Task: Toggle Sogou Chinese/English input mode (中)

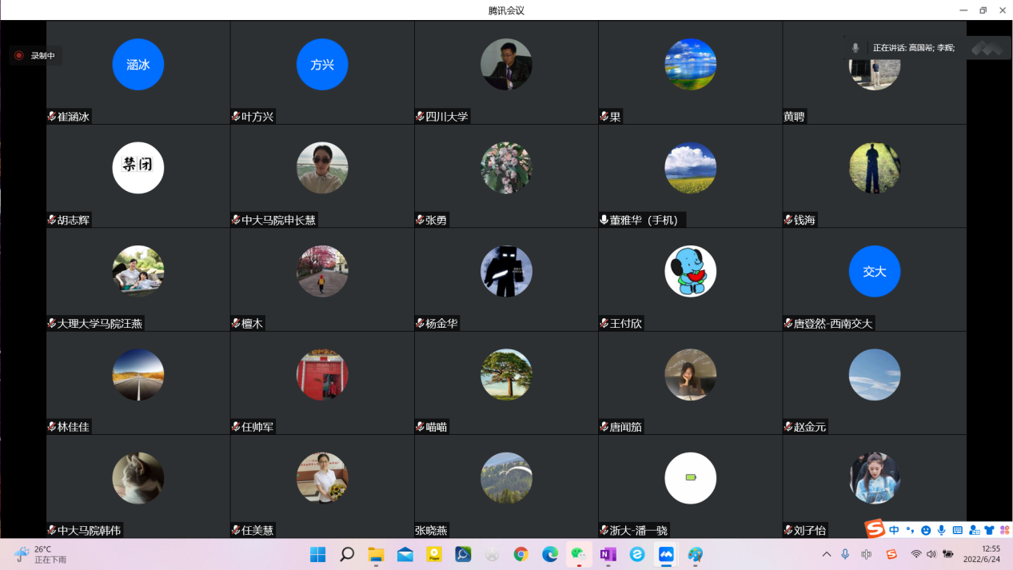Action: [894, 530]
